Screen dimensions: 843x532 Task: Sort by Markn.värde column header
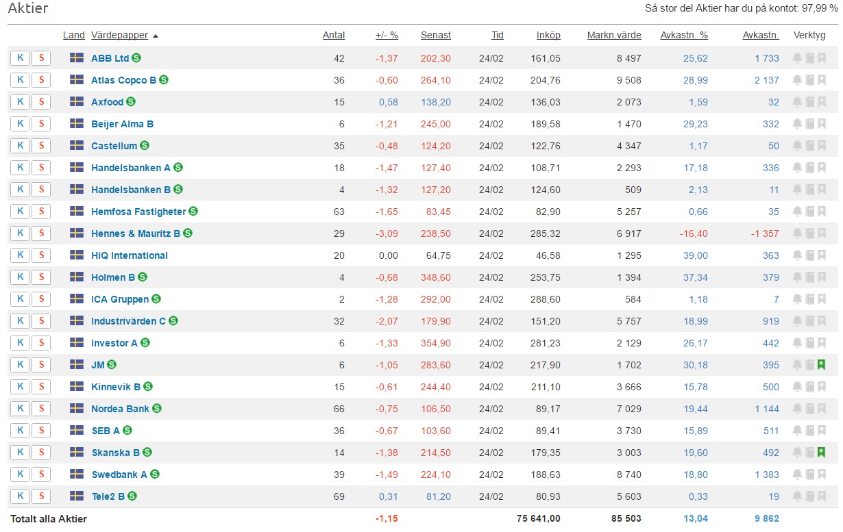pyautogui.click(x=614, y=36)
